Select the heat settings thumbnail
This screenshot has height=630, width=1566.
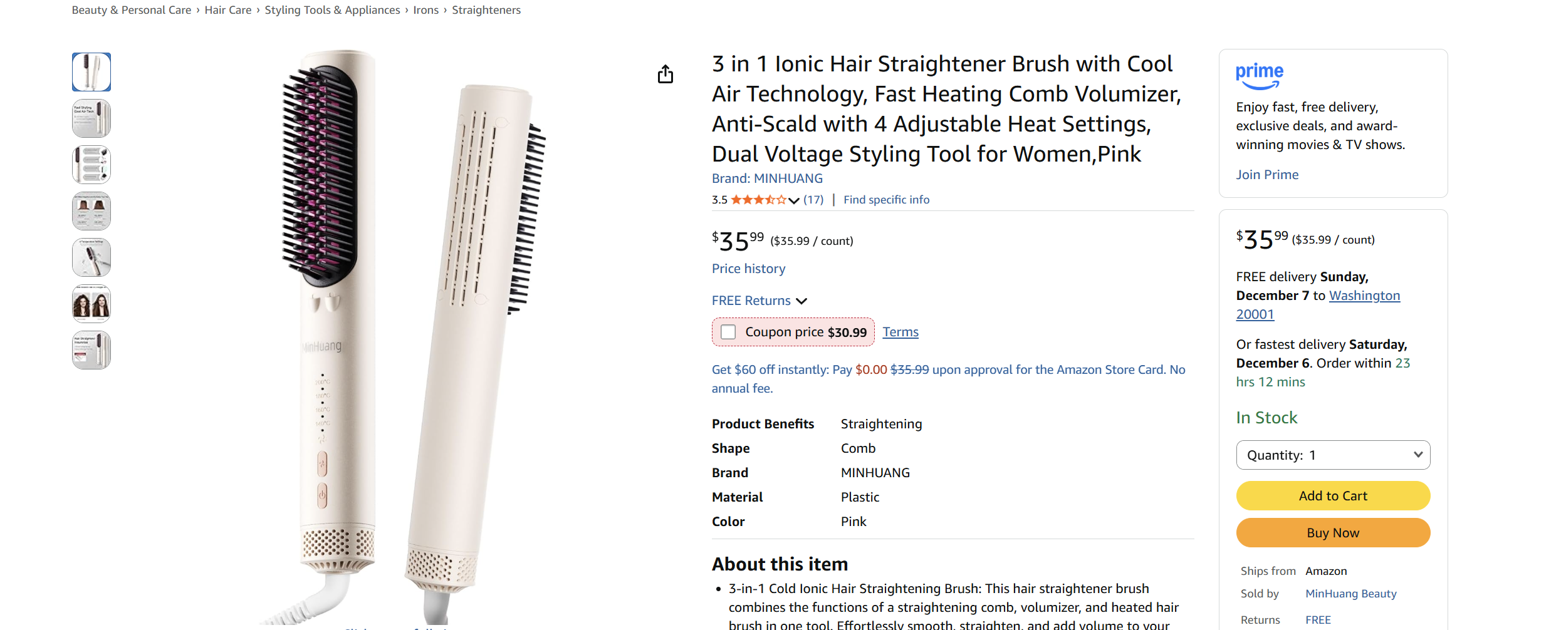pos(91,257)
